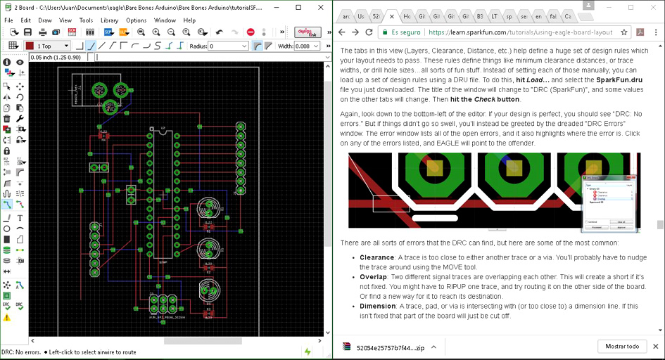Select the bend style with via ending

tap(169, 46)
